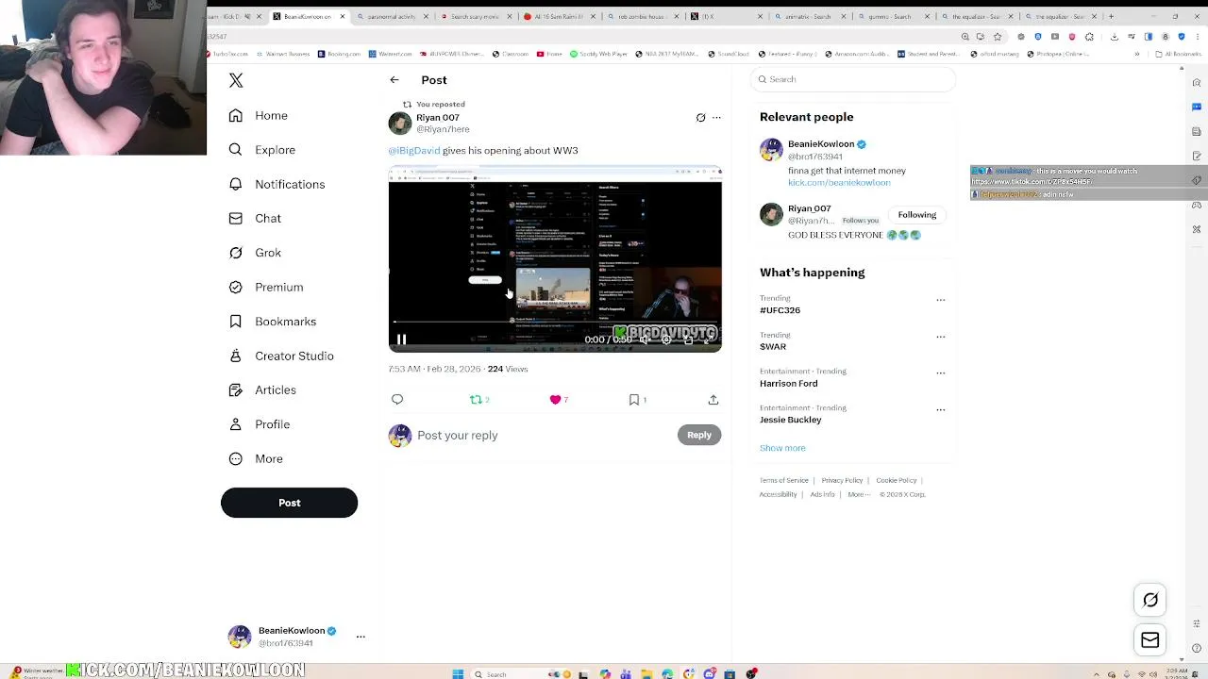The image size is (1208, 679).
Task: Click the black Post button
Action: pyautogui.click(x=289, y=503)
